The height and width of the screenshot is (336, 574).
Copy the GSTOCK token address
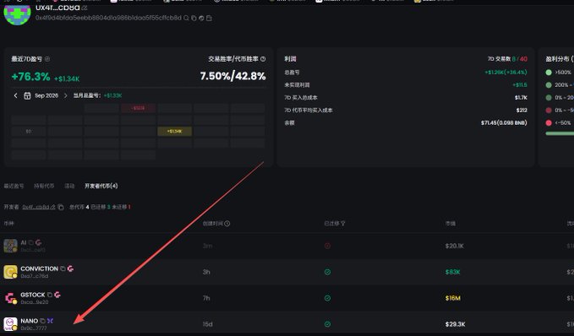point(50,295)
